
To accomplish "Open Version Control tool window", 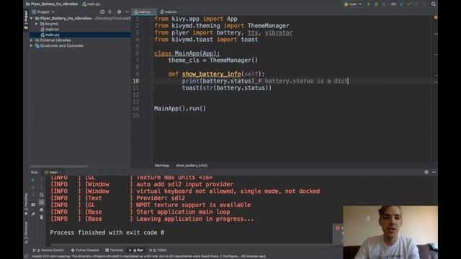I will pos(48,250).
